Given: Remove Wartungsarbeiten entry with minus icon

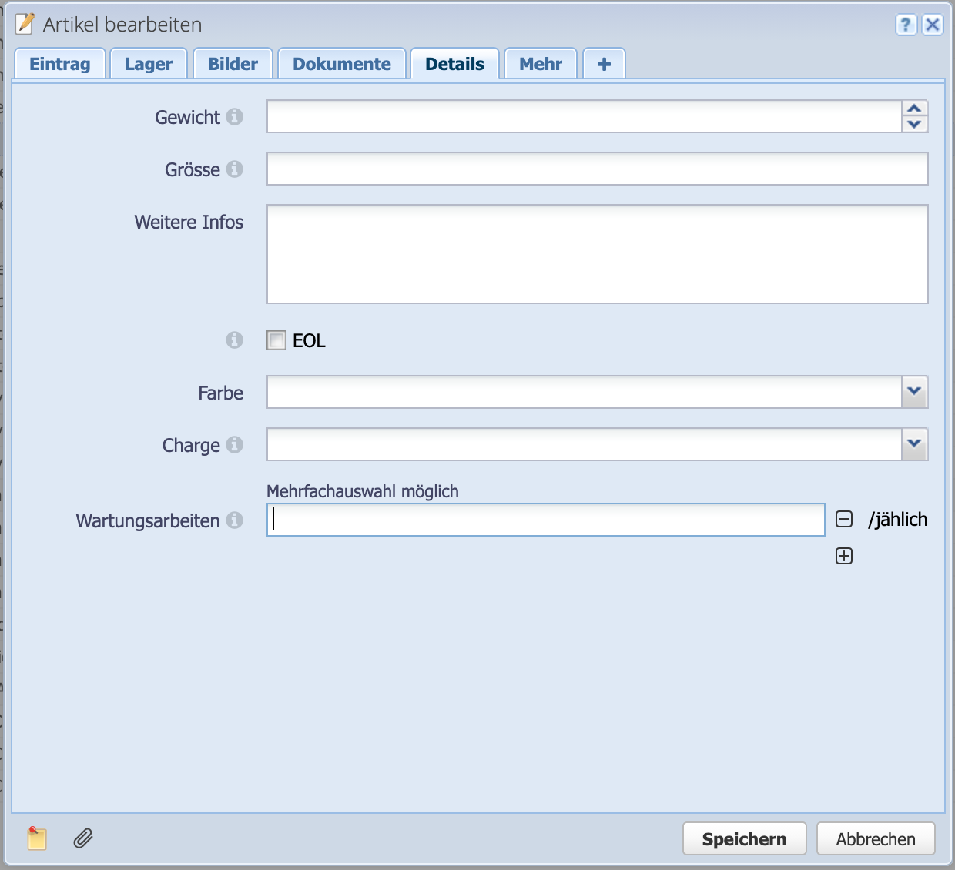Looking at the screenshot, I should click(844, 520).
